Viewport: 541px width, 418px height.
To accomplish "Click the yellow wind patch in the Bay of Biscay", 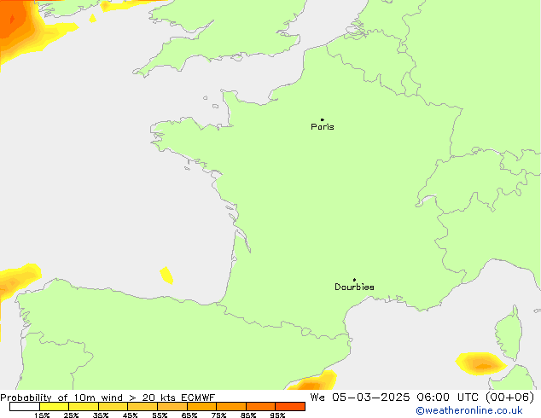I will (x=166, y=276).
